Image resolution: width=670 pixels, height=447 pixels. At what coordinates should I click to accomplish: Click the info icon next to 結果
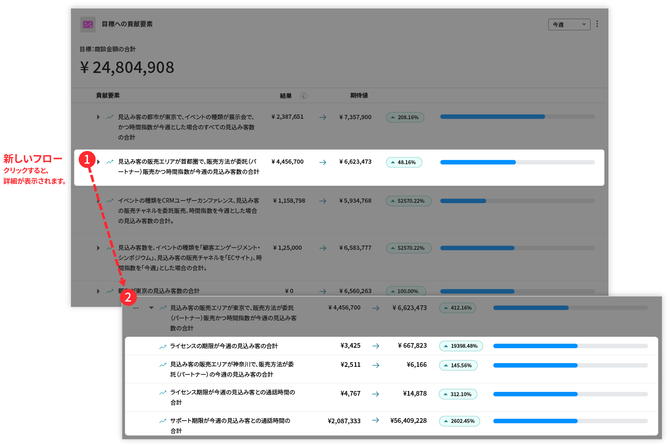pyautogui.click(x=303, y=96)
